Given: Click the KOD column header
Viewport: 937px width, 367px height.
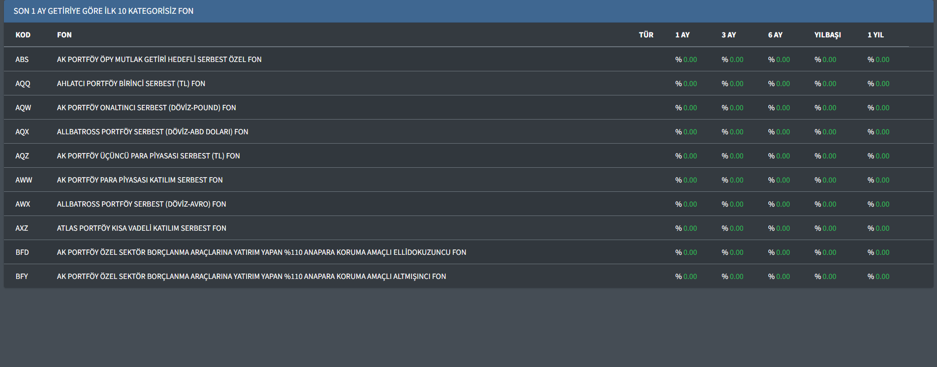Looking at the screenshot, I should click(x=23, y=35).
